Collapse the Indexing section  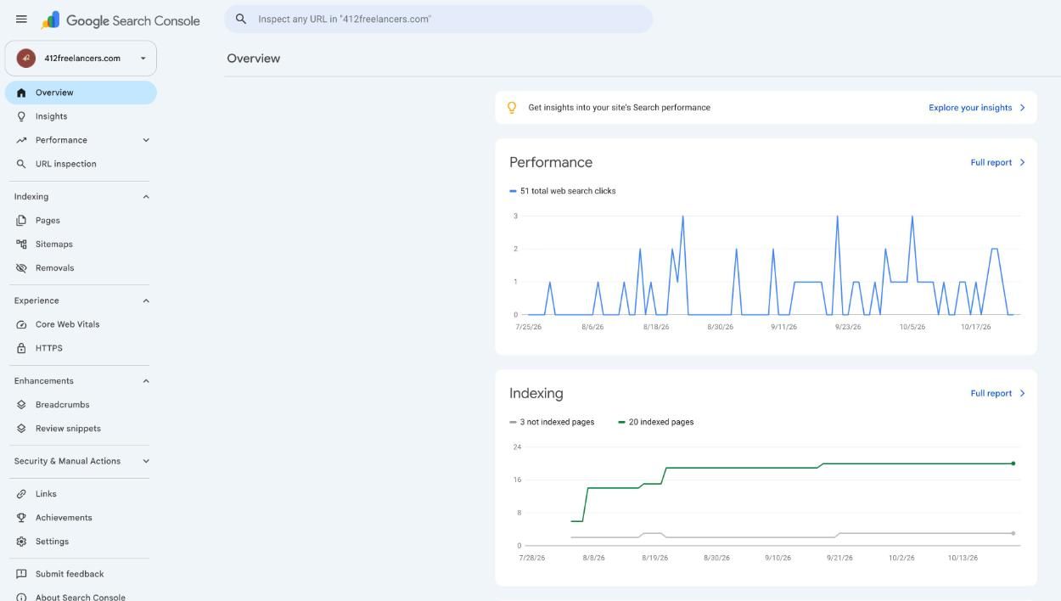tap(146, 197)
